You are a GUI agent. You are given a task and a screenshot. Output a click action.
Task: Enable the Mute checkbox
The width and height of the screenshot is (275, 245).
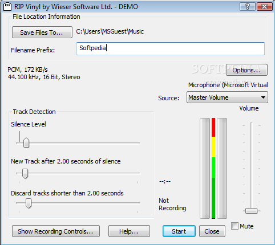[x=234, y=226]
